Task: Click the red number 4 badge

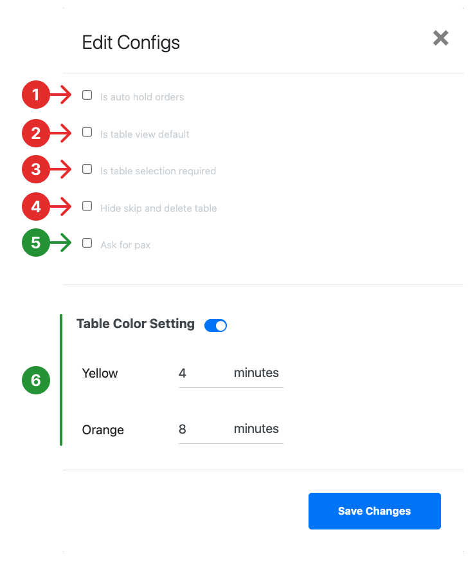Action: coord(35,207)
